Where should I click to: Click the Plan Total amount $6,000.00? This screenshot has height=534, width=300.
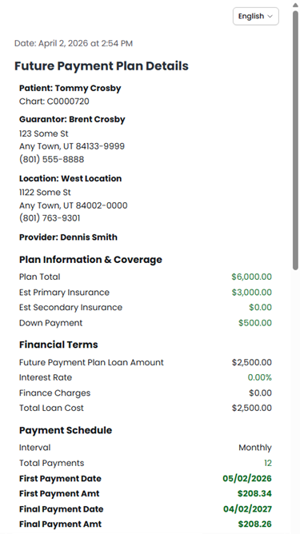pyautogui.click(x=251, y=277)
